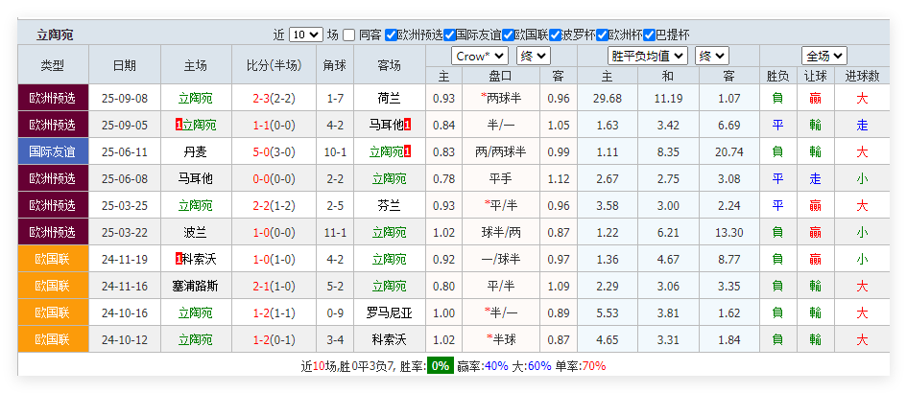The width and height of the screenshot is (907, 393).
Task: Open the Crow* odds company dropdown
Action: tap(479, 56)
